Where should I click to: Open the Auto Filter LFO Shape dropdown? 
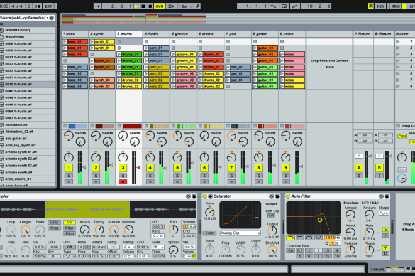point(384,213)
